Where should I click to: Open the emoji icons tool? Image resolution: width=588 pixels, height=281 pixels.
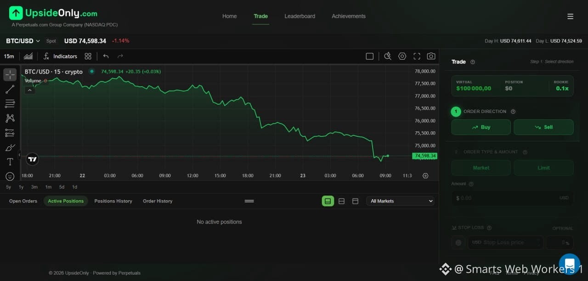[x=10, y=176]
